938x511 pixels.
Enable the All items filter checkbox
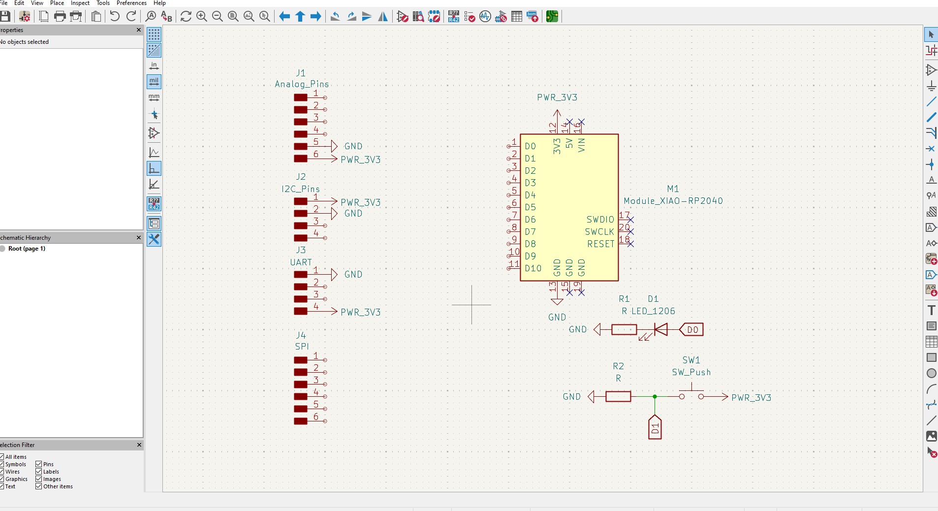point(2,457)
